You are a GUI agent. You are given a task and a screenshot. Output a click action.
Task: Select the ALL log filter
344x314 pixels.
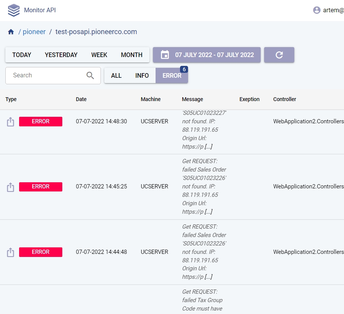[116, 76]
